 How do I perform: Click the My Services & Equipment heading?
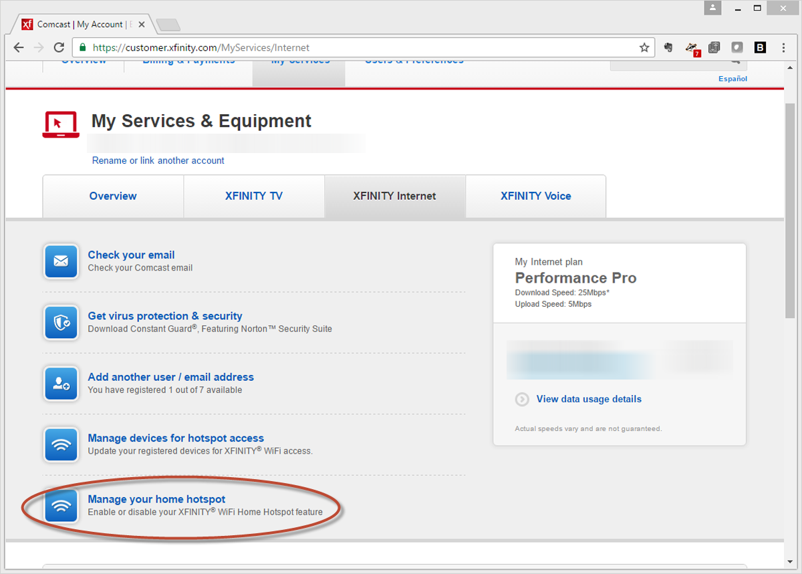pyautogui.click(x=201, y=121)
